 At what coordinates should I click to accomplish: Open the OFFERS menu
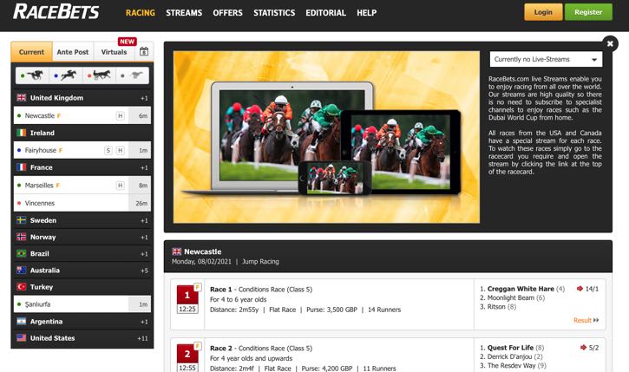coord(228,13)
